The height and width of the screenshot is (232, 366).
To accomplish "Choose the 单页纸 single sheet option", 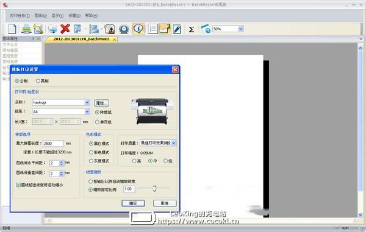I will point(98,122).
